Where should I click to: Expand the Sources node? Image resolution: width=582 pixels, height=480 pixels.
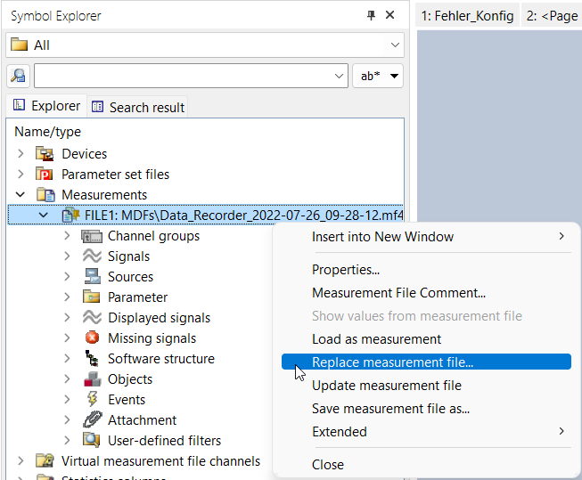(67, 276)
